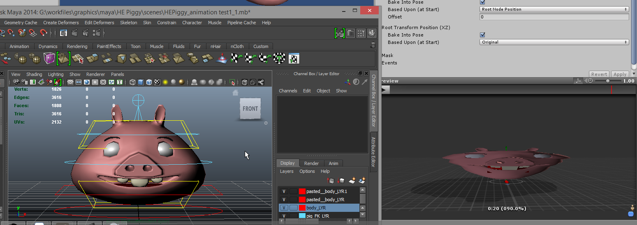The width and height of the screenshot is (637, 225).
Task: Toggle Textured checker sphere viewport icon
Action: coord(157,82)
